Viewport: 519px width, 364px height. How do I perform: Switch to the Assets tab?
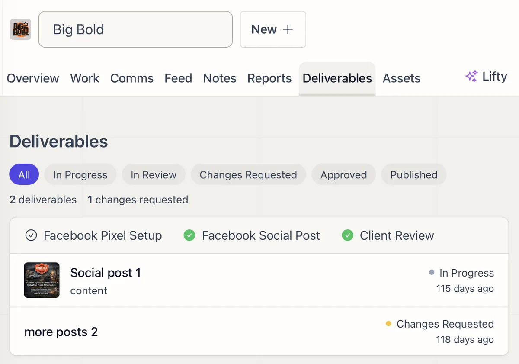(x=401, y=78)
